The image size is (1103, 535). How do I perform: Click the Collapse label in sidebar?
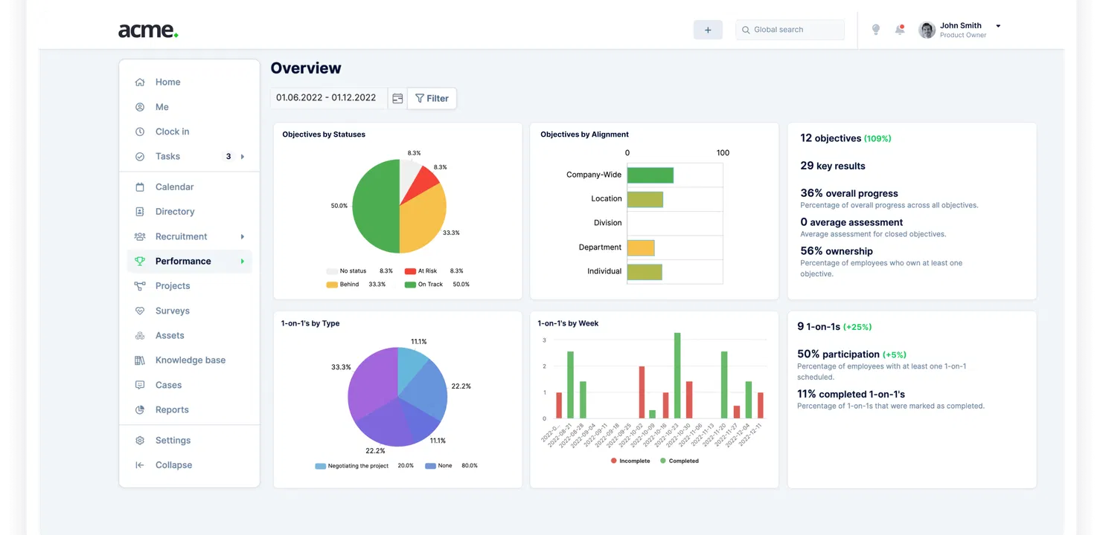click(x=173, y=465)
